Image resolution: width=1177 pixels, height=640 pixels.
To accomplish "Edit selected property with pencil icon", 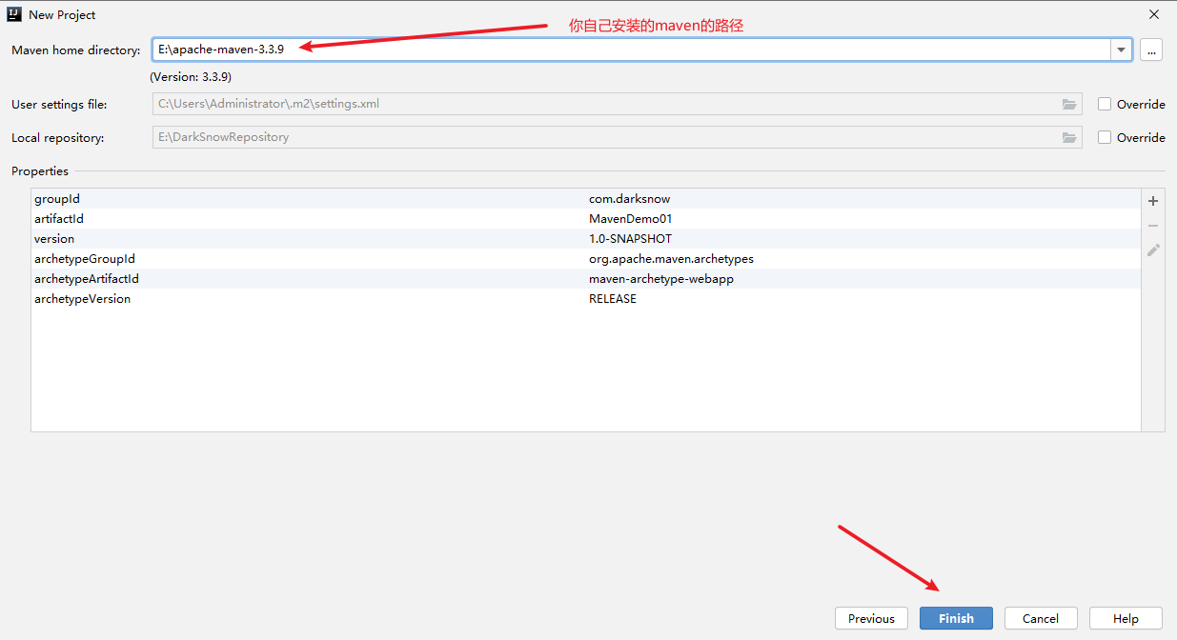I will [1153, 250].
